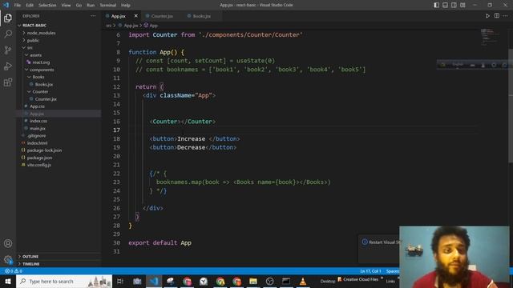The width and height of the screenshot is (513, 288).
Task: Close the App.jsx tab
Action: (135, 16)
